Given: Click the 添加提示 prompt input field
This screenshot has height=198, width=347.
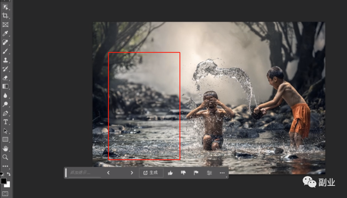Looking at the screenshot, I should pyautogui.click(x=85, y=173).
